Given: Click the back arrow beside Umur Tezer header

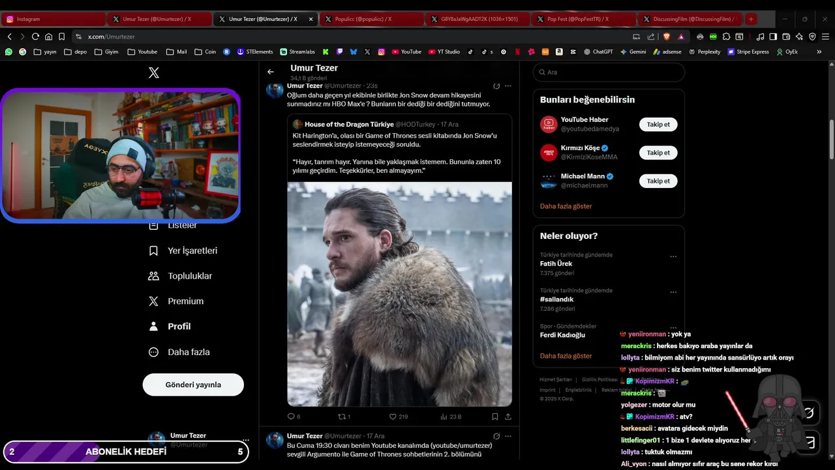Looking at the screenshot, I should pyautogui.click(x=271, y=72).
